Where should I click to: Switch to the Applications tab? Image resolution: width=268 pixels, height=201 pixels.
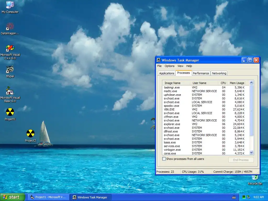pos(167,73)
